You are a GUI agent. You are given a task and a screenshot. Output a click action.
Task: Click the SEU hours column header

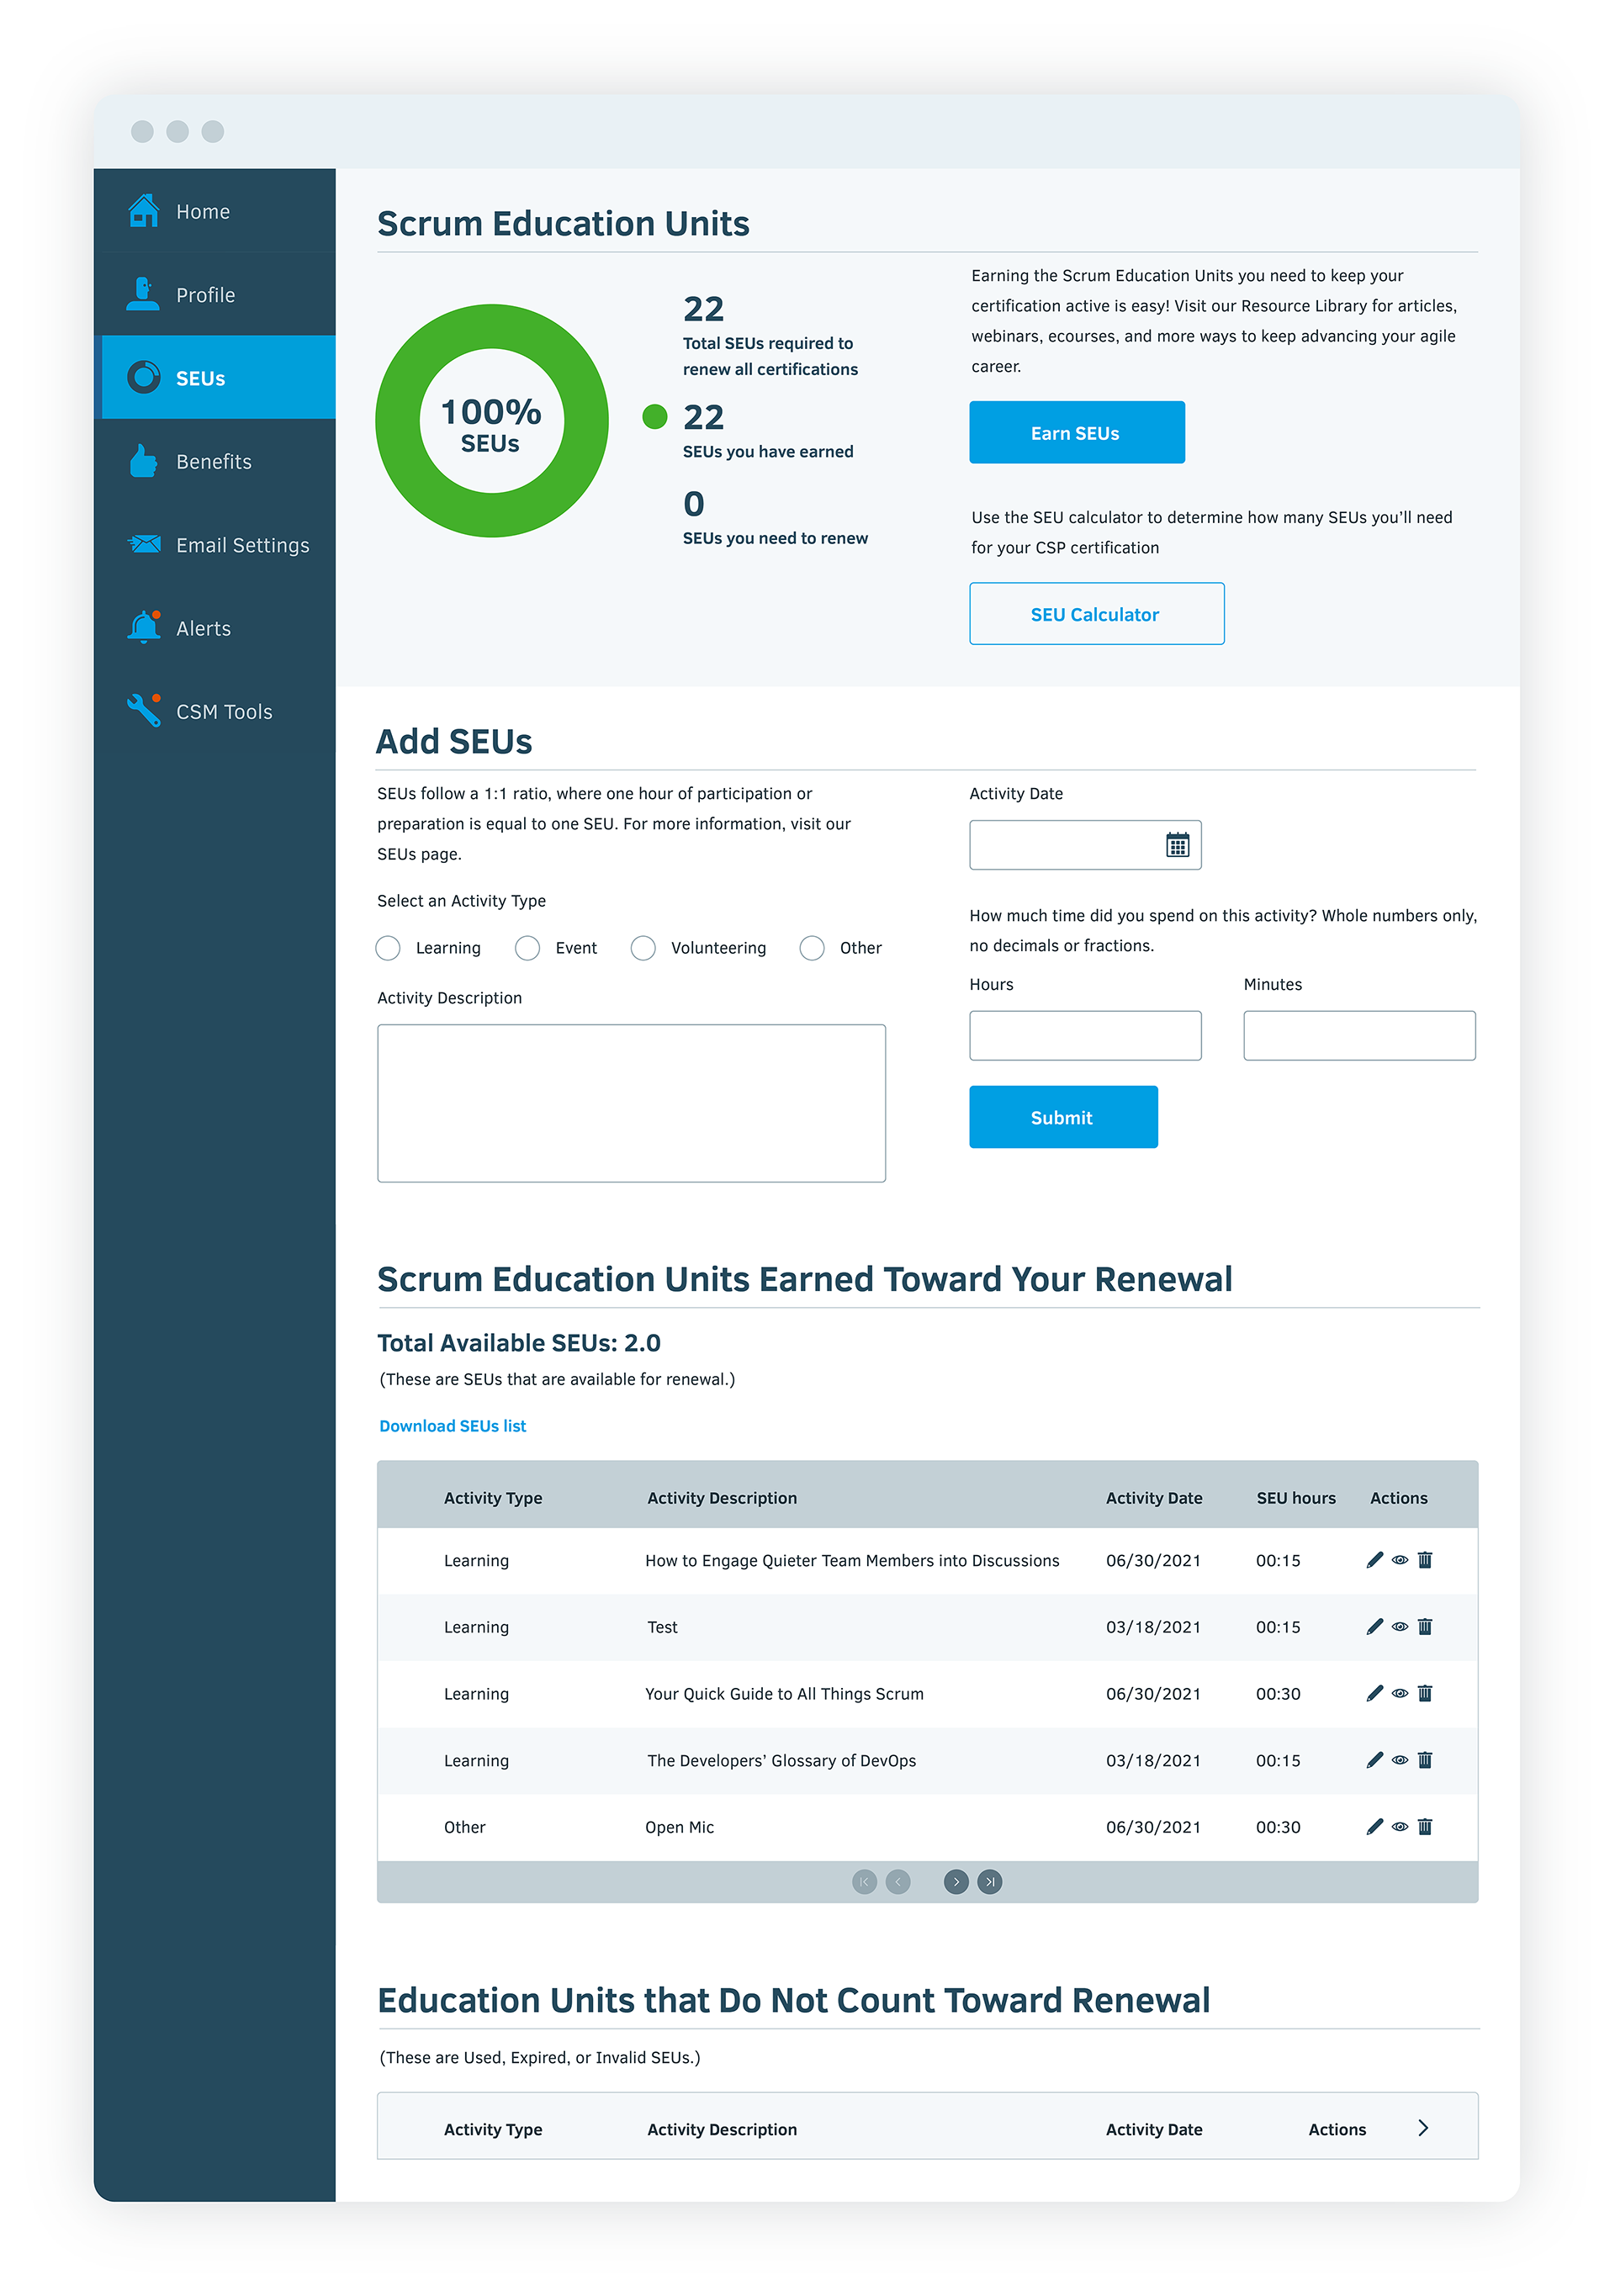(x=1296, y=1498)
